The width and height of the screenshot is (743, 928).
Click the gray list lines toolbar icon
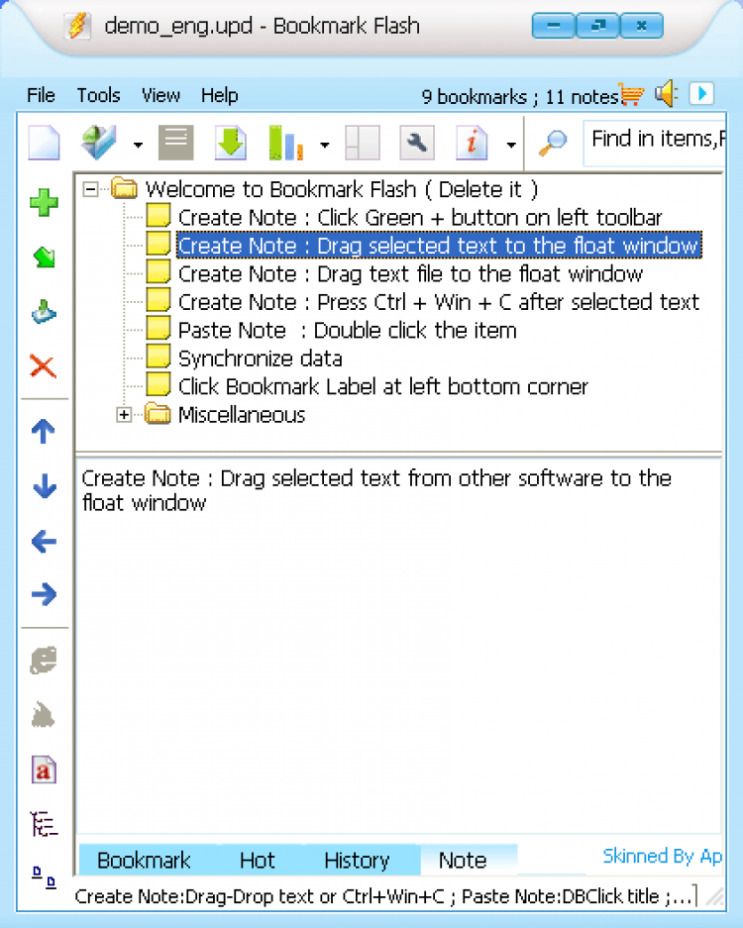(x=175, y=143)
